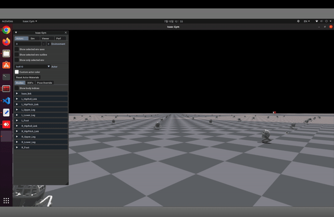Switch to the Perf tab

[x=60, y=38]
